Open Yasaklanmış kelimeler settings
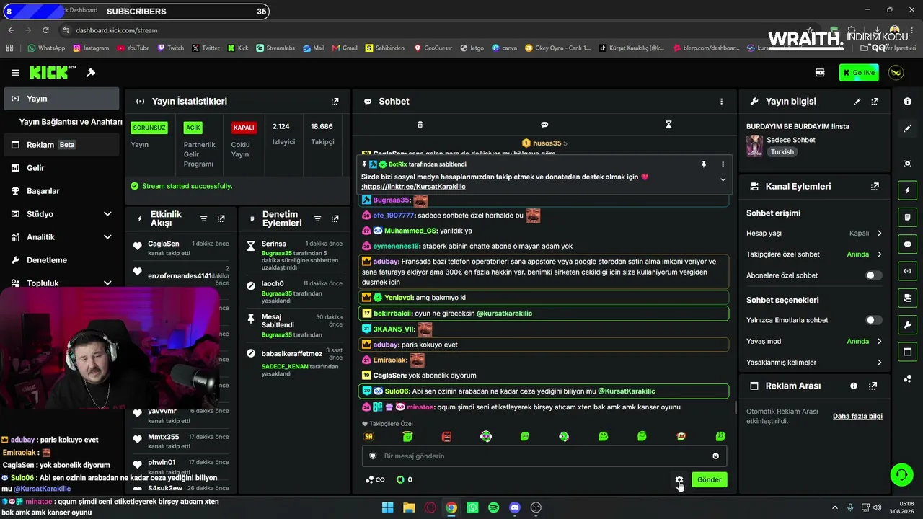 point(879,363)
